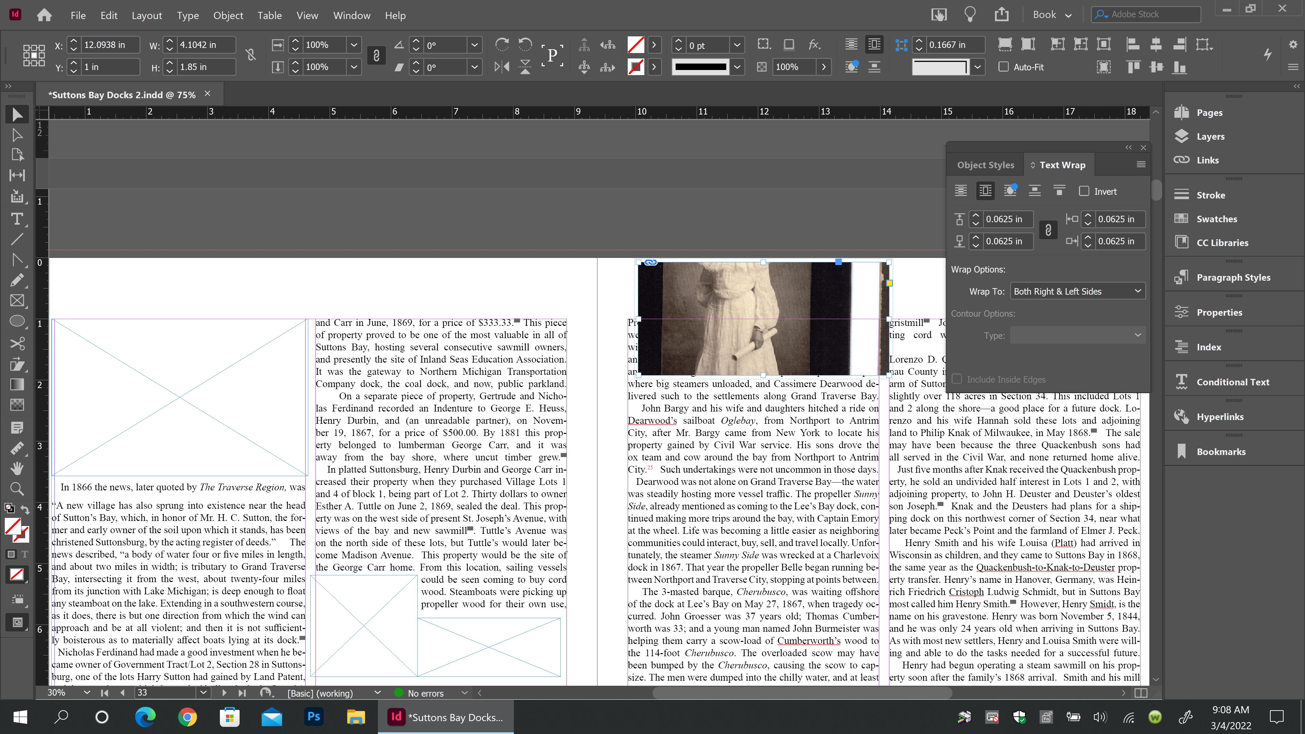Click the Adobe Stock search field

point(1150,15)
